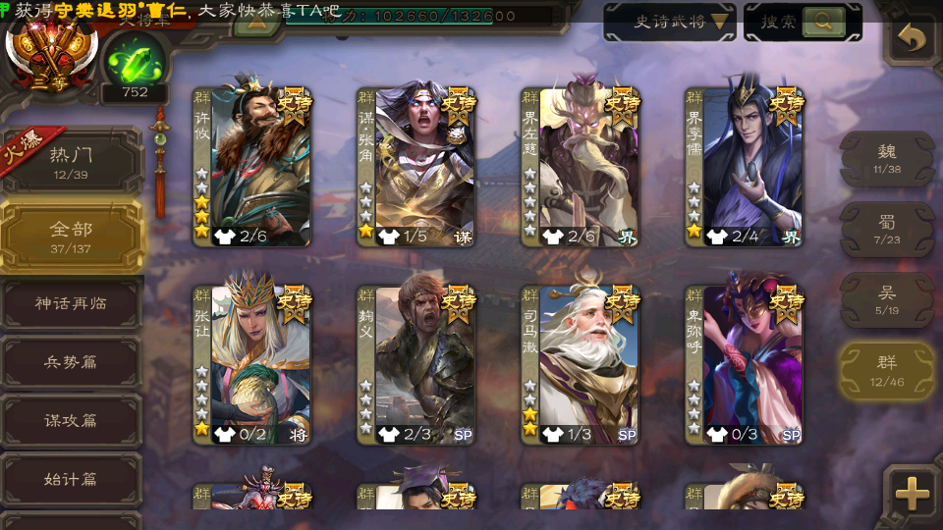Tap the skin shirt icon on 许攸 card
943x530 pixels.
(224, 237)
